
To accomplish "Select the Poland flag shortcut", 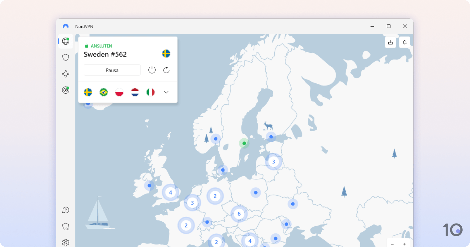I will point(119,92).
